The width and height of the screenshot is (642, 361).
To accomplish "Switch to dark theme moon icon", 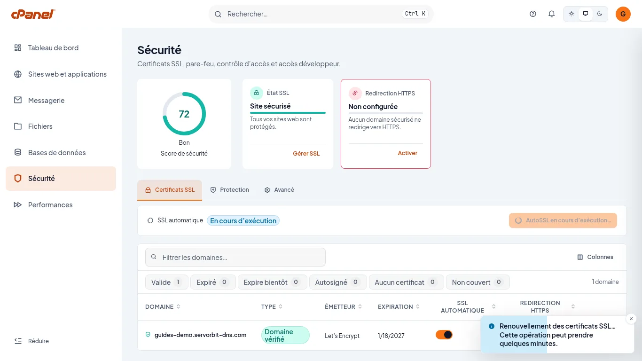I will pyautogui.click(x=600, y=14).
